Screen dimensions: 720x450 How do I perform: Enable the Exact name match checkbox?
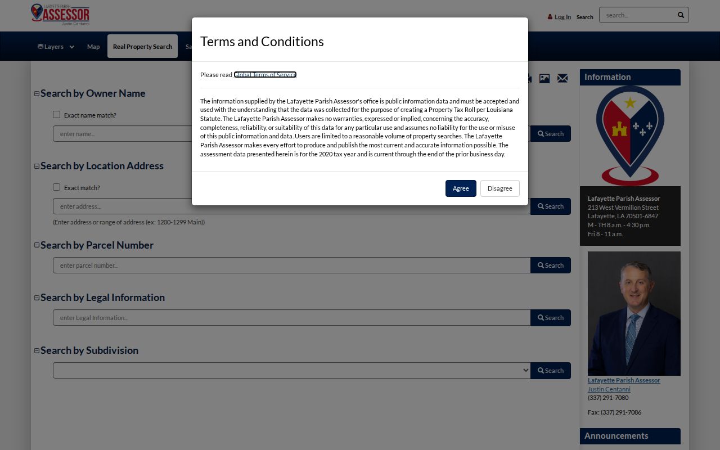(x=56, y=115)
